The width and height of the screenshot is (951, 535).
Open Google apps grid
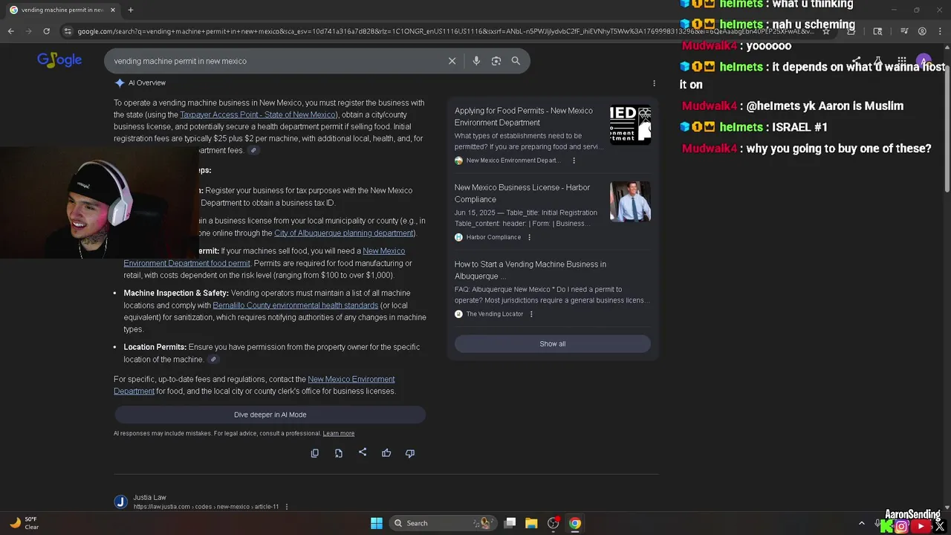(901, 61)
